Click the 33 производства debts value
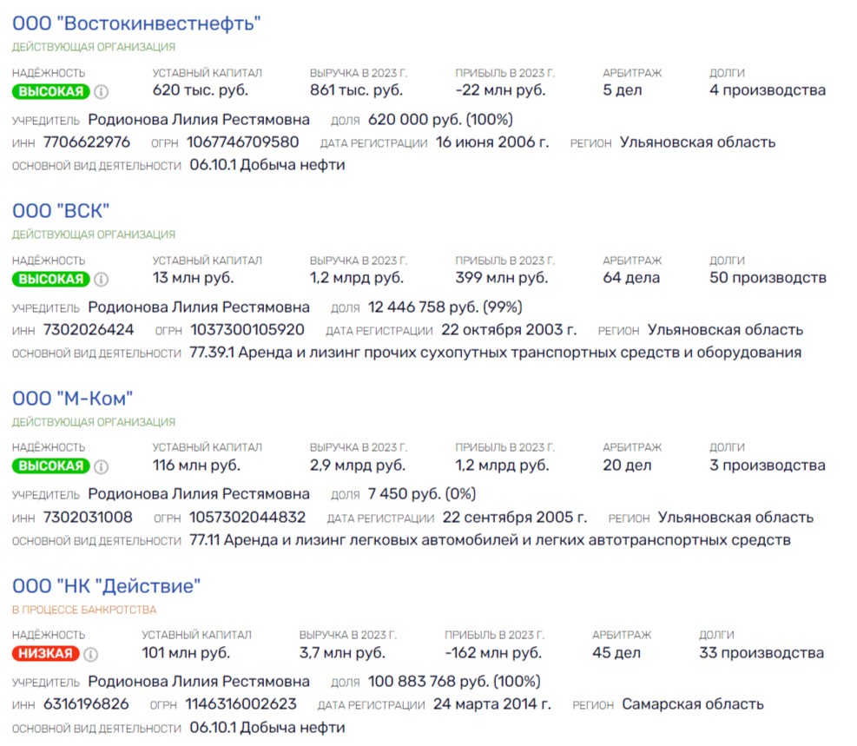The width and height of the screenshot is (857, 746). 761,652
